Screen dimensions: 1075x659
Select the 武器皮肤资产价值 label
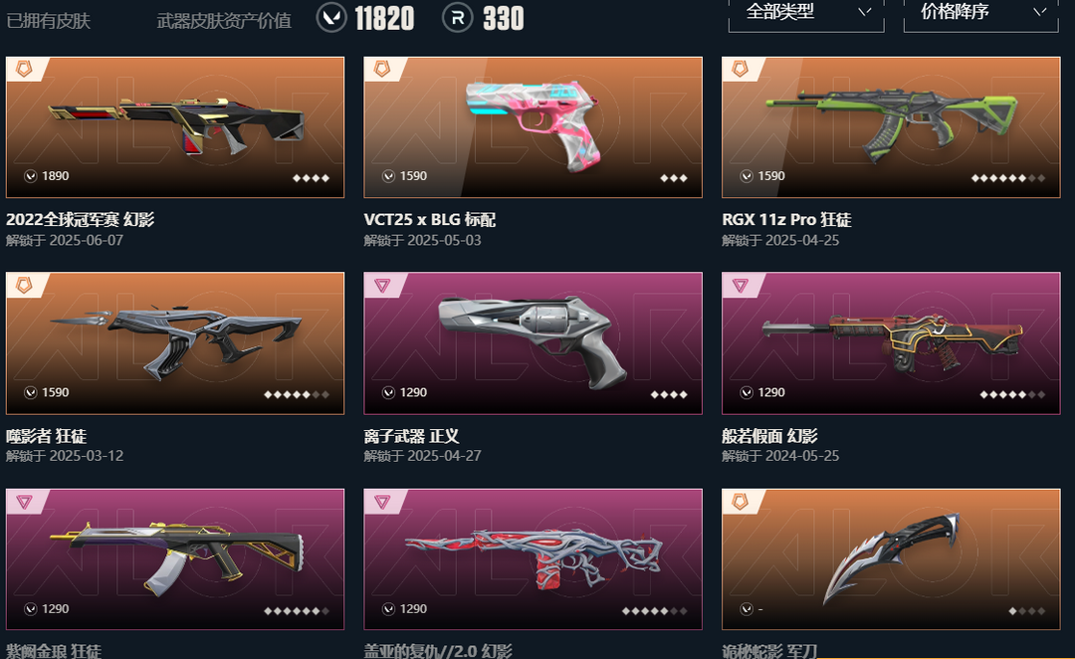point(224,21)
